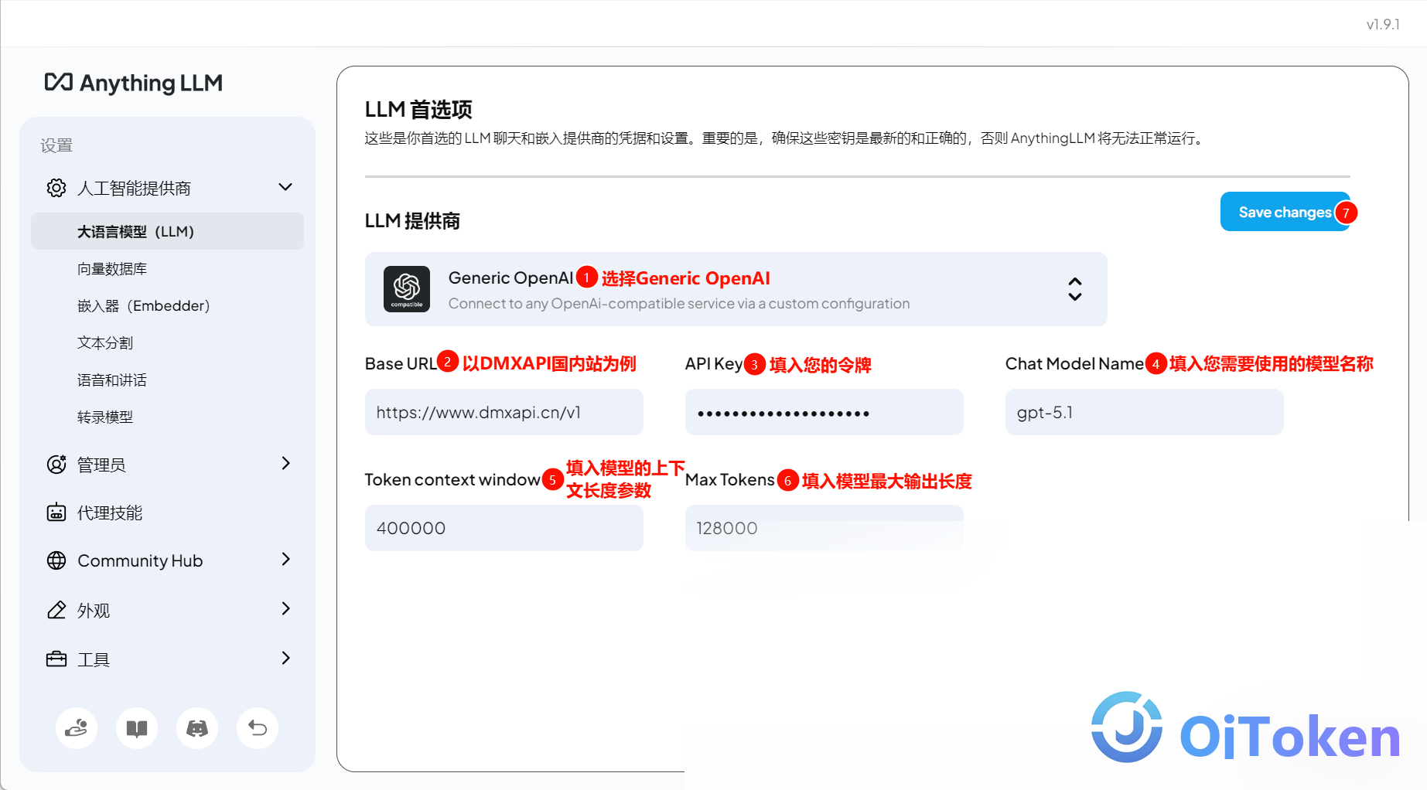Click the Save changes button

click(1285, 212)
